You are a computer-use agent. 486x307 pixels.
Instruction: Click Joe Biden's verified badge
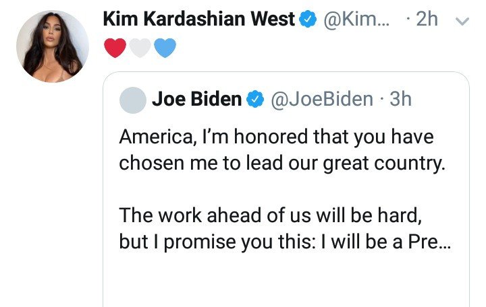tap(254, 99)
